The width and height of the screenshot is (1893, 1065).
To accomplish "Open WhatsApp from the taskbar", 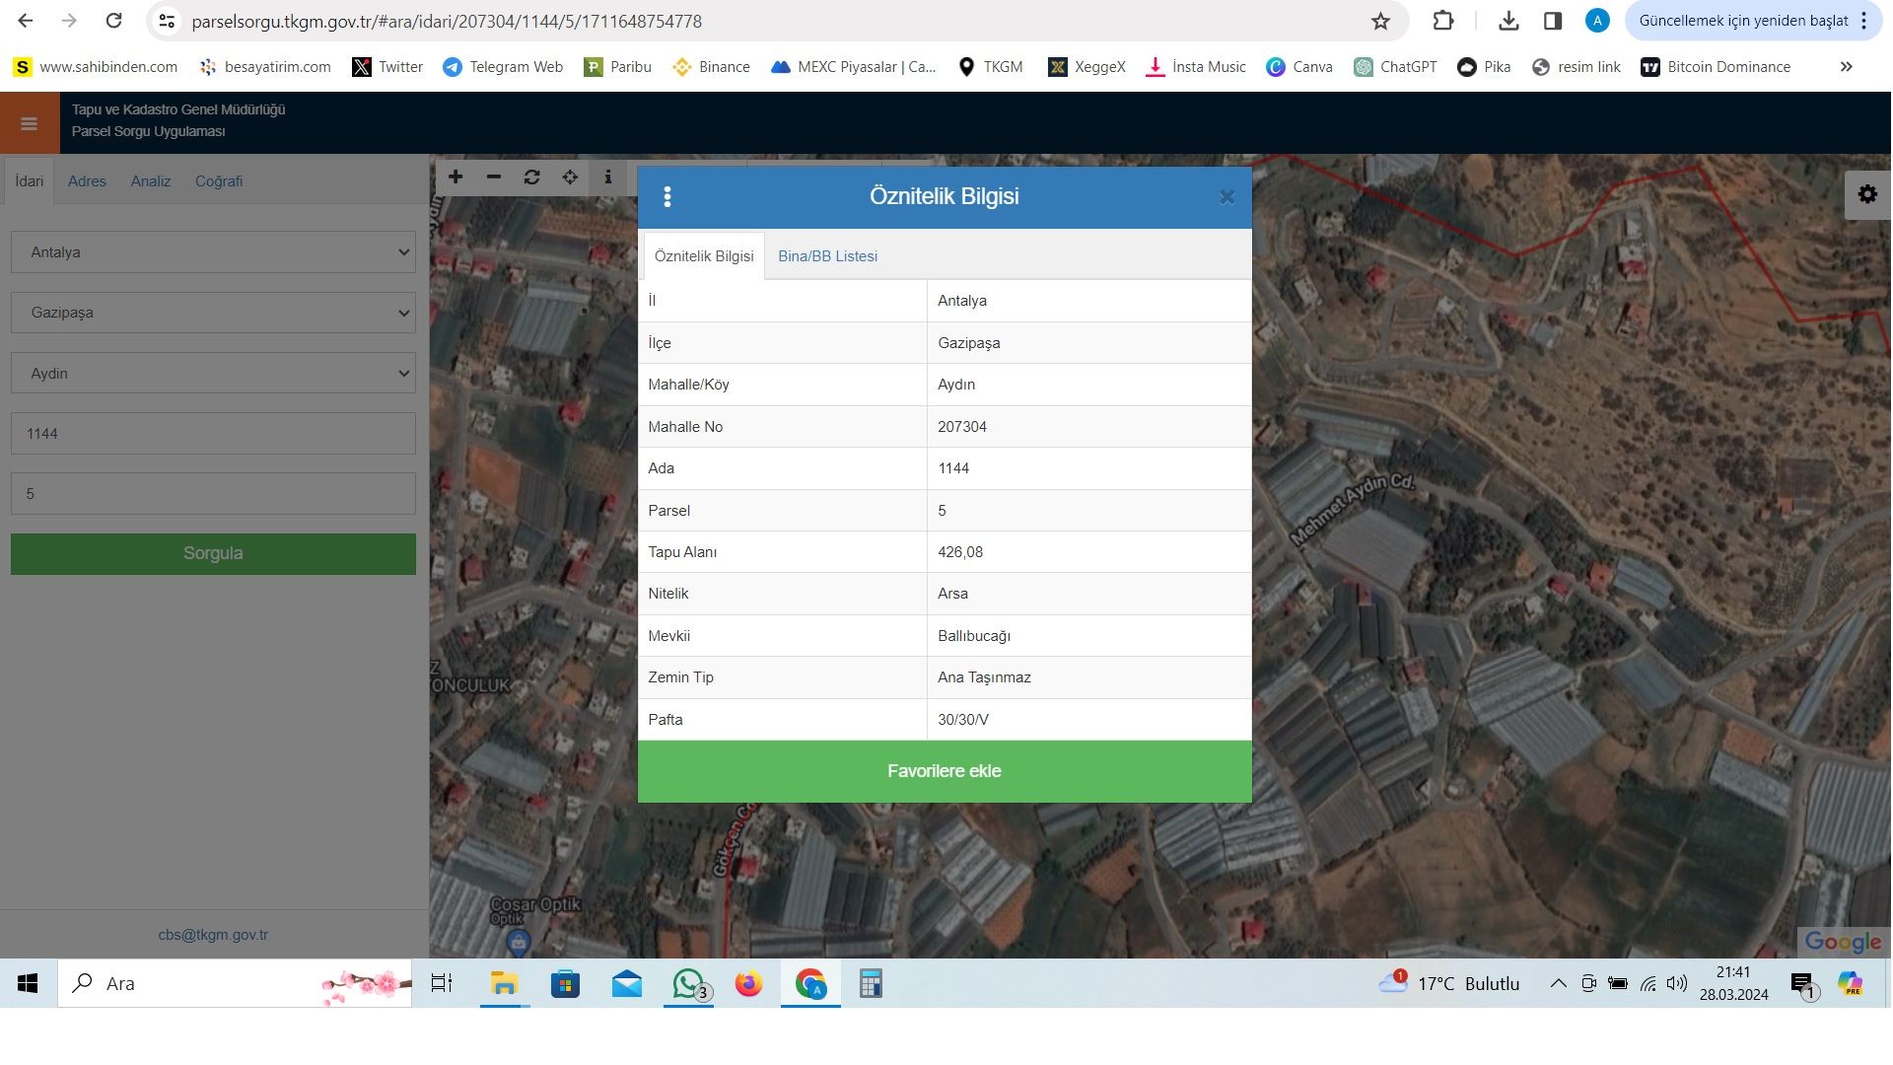I will pyautogui.click(x=688, y=983).
